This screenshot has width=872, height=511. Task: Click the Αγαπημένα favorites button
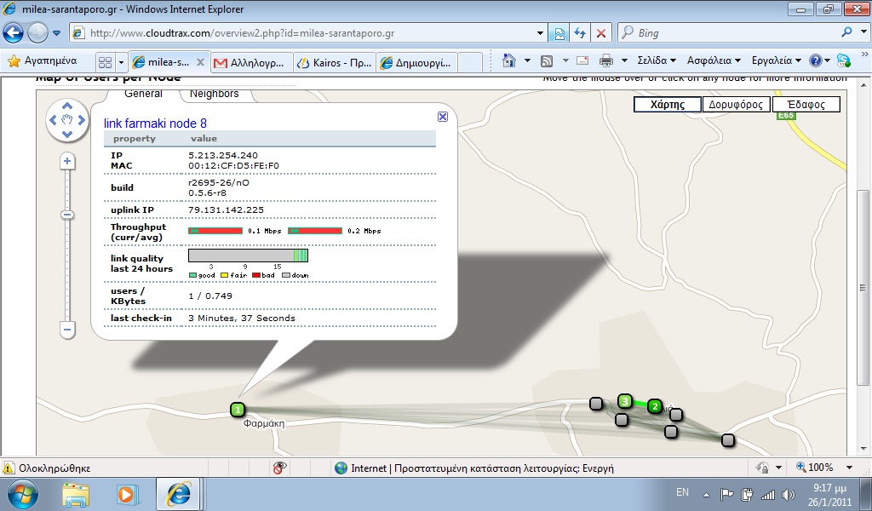coord(42,60)
